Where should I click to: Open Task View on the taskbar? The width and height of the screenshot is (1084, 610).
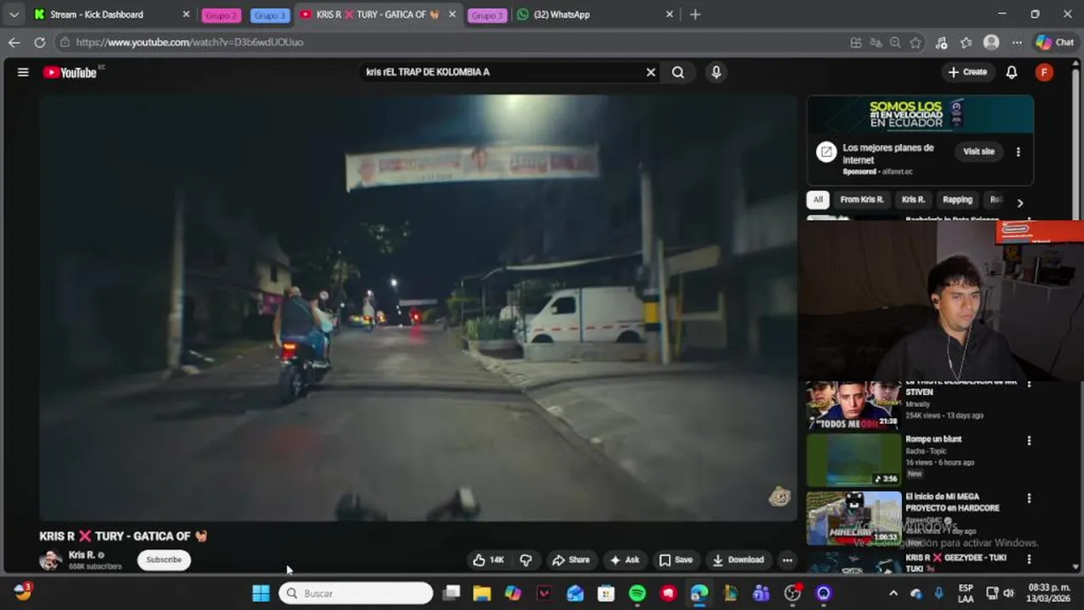[451, 593]
